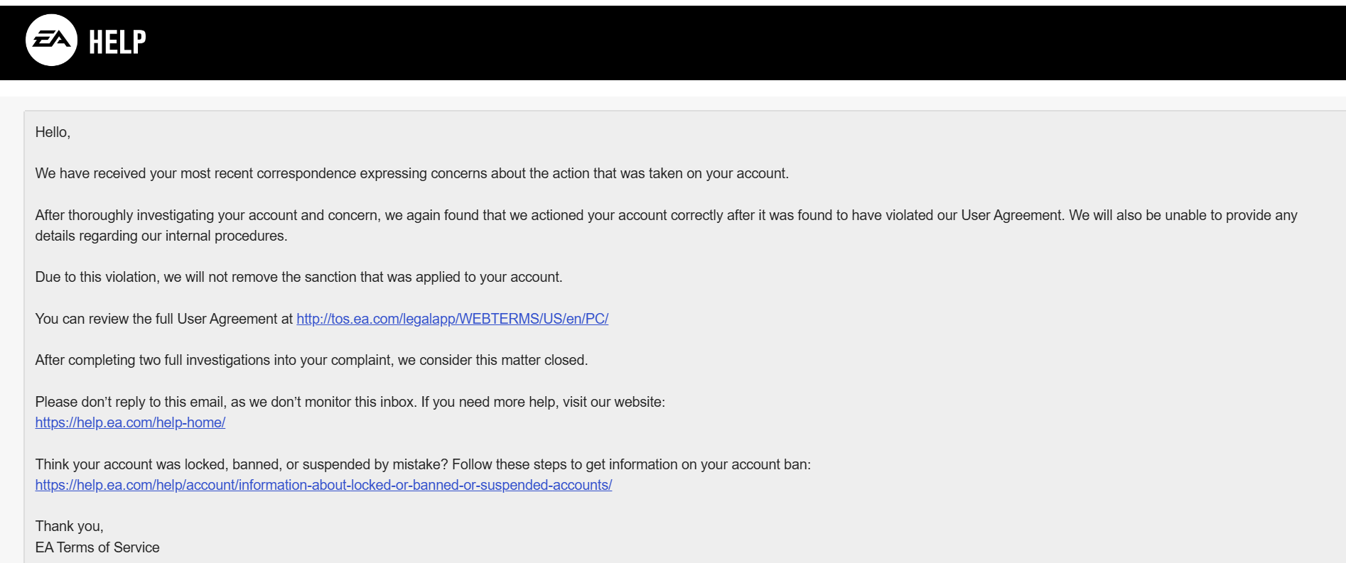
Task: Click the "Thank you," closing line
Action: [70, 526]
